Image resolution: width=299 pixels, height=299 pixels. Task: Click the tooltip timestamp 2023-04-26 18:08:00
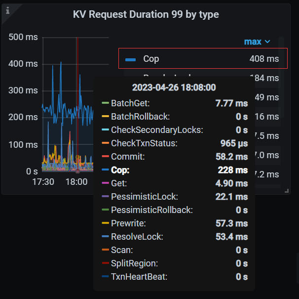pyautogui.click(x=174, y=87)
